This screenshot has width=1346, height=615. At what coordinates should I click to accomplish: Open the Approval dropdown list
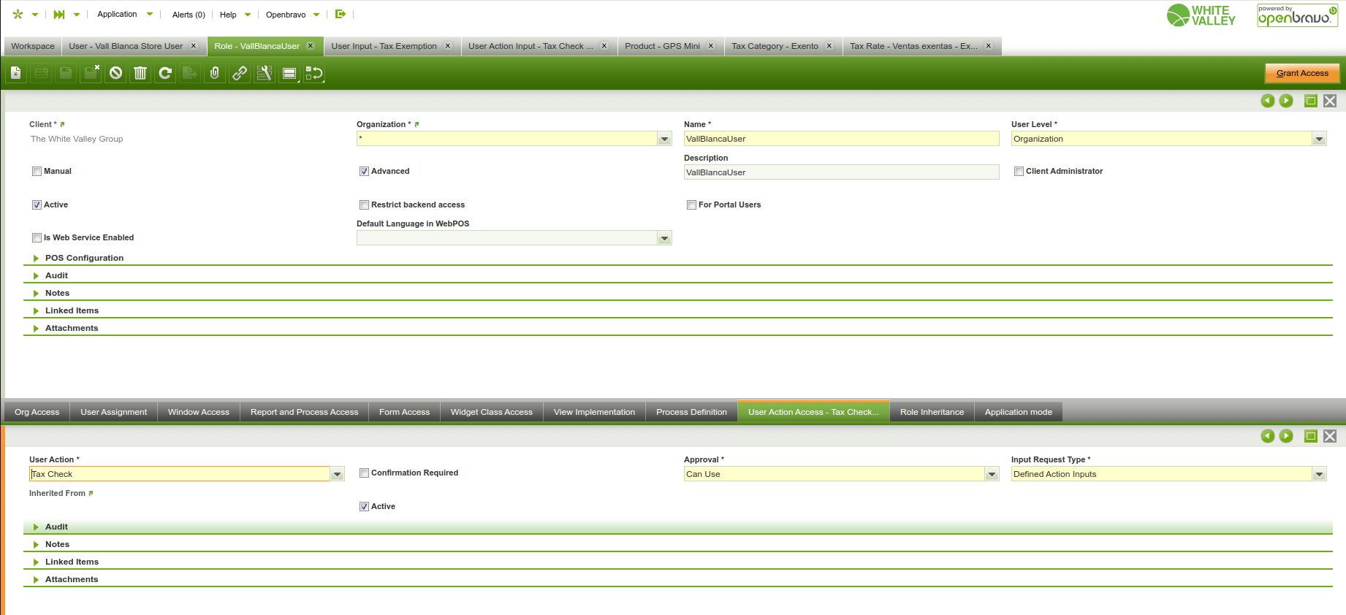tap(992, 474)
